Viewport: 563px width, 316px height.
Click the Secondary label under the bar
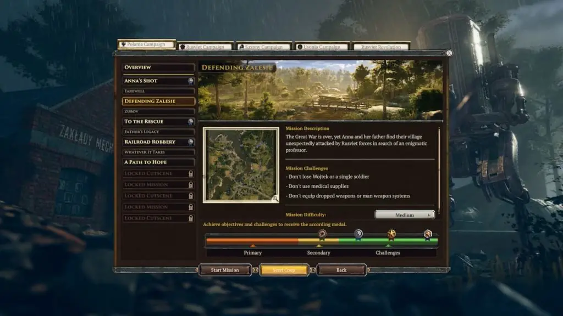tap(318, 252)
